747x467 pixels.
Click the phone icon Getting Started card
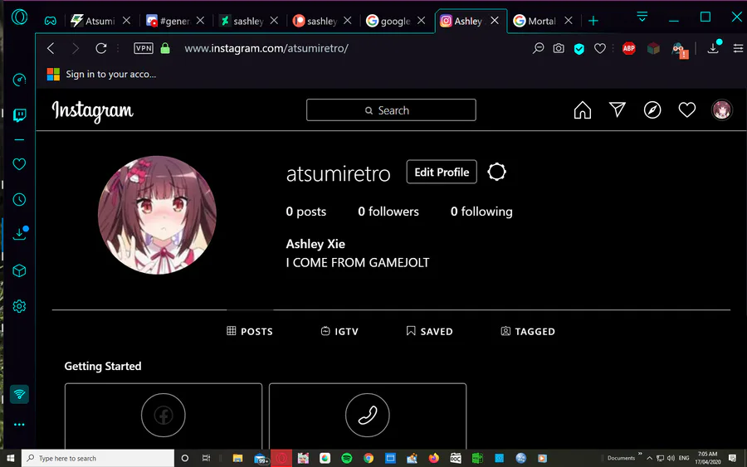coord(368,415)
